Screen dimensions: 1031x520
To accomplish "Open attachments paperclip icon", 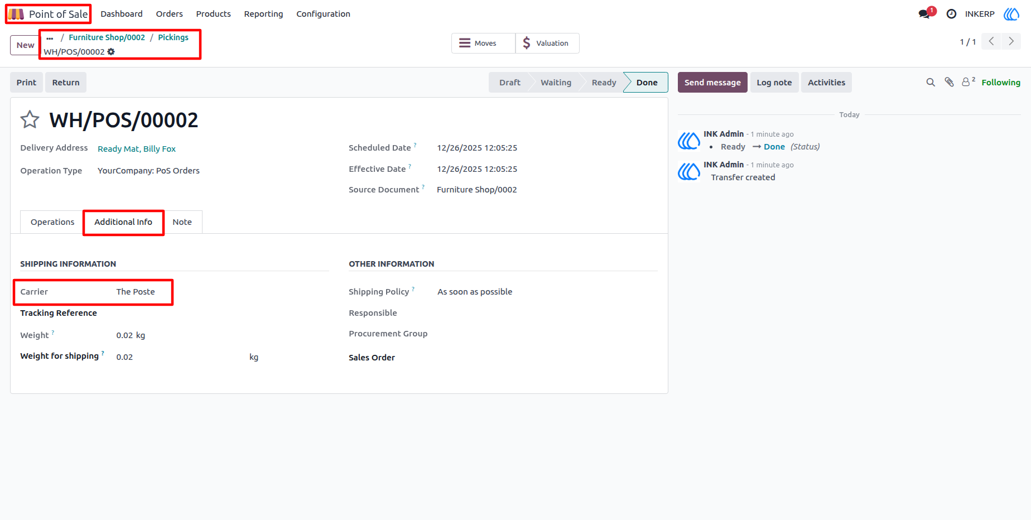I will coord(949,83).
